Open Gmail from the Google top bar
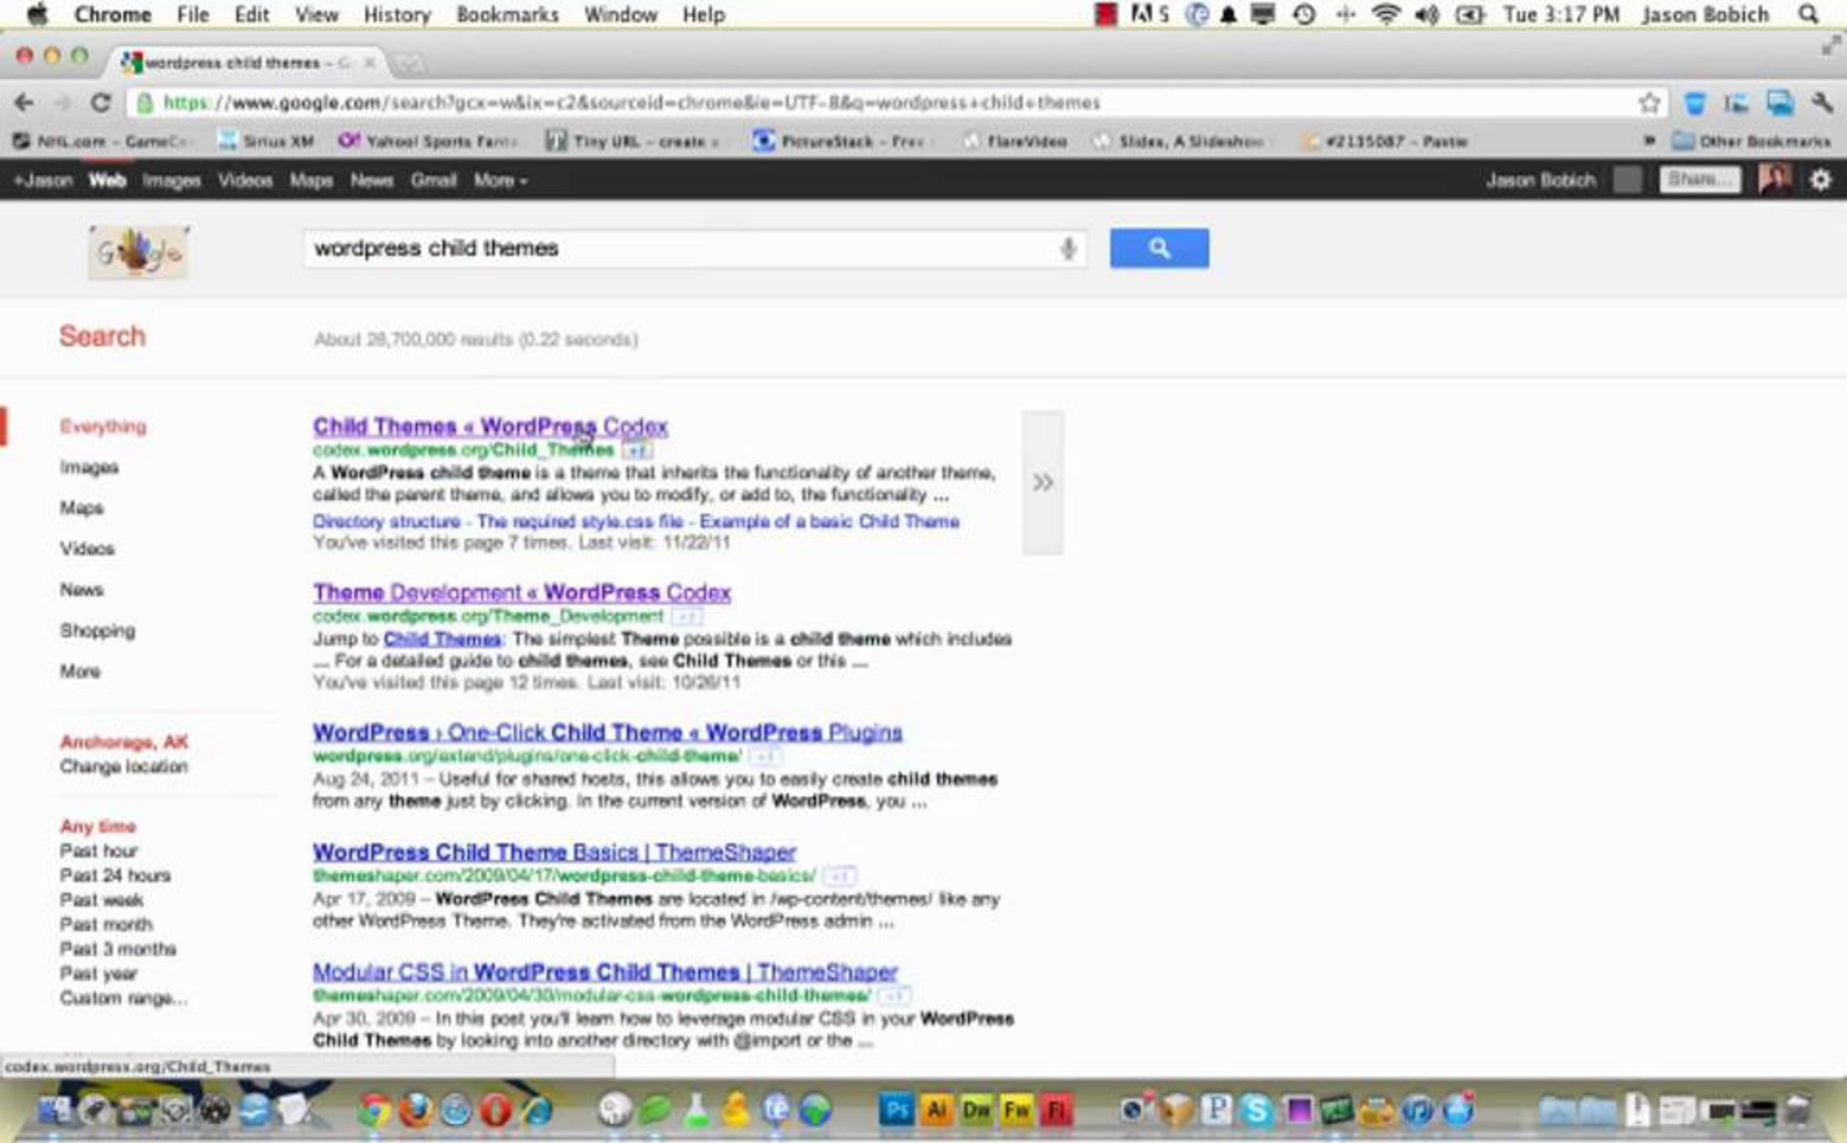Viewport: 1847px width, 1143px height. (433, 181)
